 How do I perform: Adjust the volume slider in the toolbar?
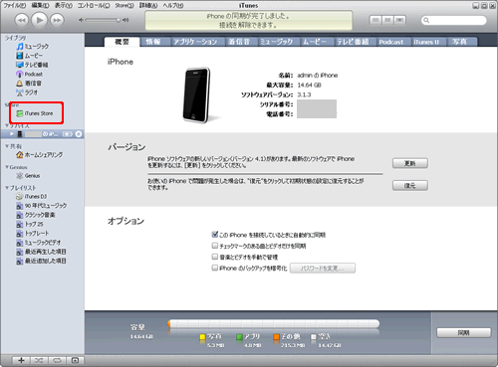(103, 20)
